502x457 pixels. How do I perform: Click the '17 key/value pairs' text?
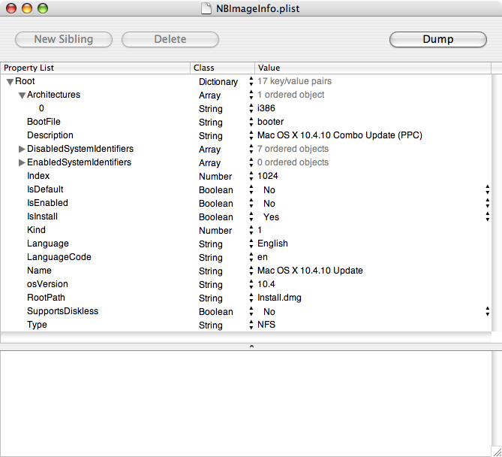point(294,81)
